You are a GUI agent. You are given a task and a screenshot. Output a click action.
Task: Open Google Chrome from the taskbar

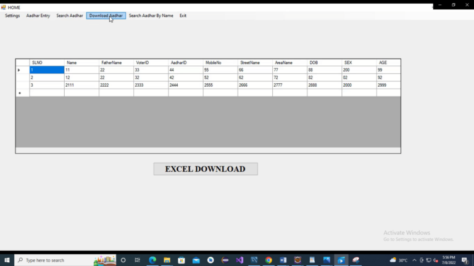pyautogui.click(x=268, y=260)
